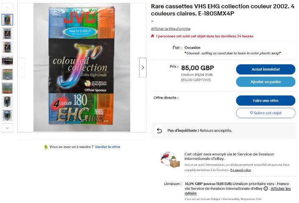Viewport: 299px width, 203px height.
Task: Click the price tag icon beside sell prompt
Action: click(x=46, y=147)
